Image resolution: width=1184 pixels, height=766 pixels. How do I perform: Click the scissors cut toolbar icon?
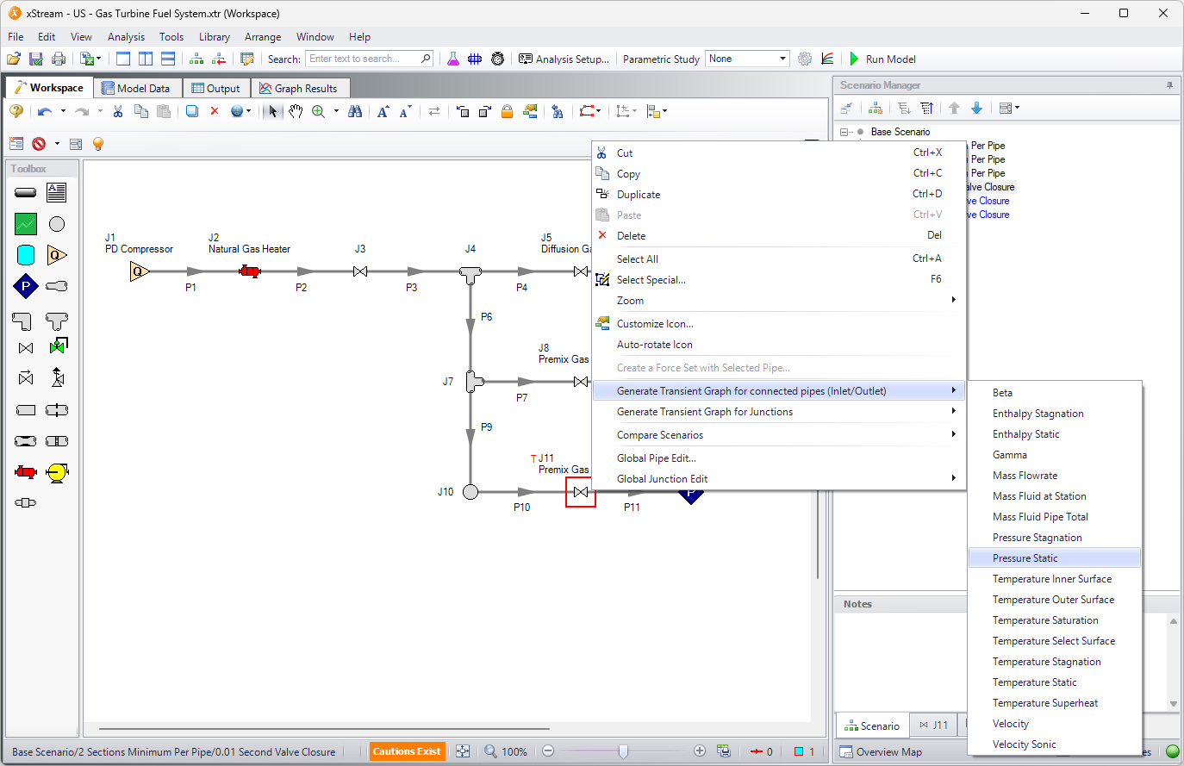118,111
